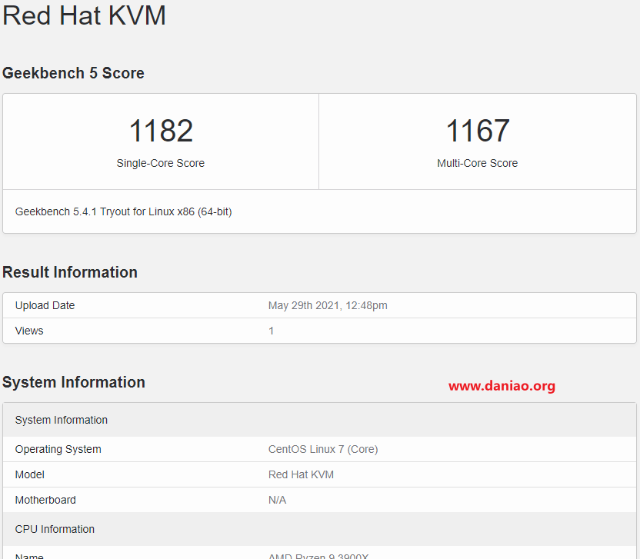Click the multi-core score value 1167

(x=478, y=131)
